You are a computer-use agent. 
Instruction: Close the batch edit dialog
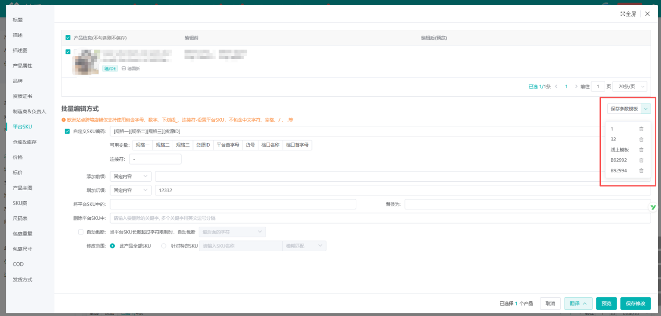point(647,14)
